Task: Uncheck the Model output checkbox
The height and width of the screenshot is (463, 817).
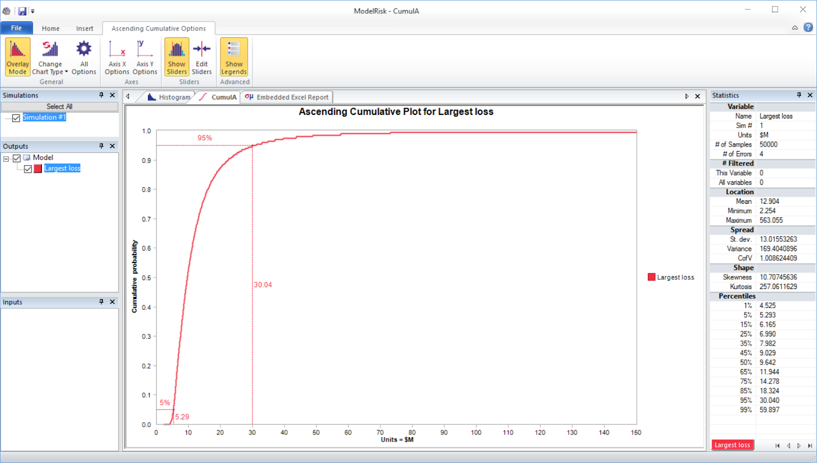Action: click(17, 158)
